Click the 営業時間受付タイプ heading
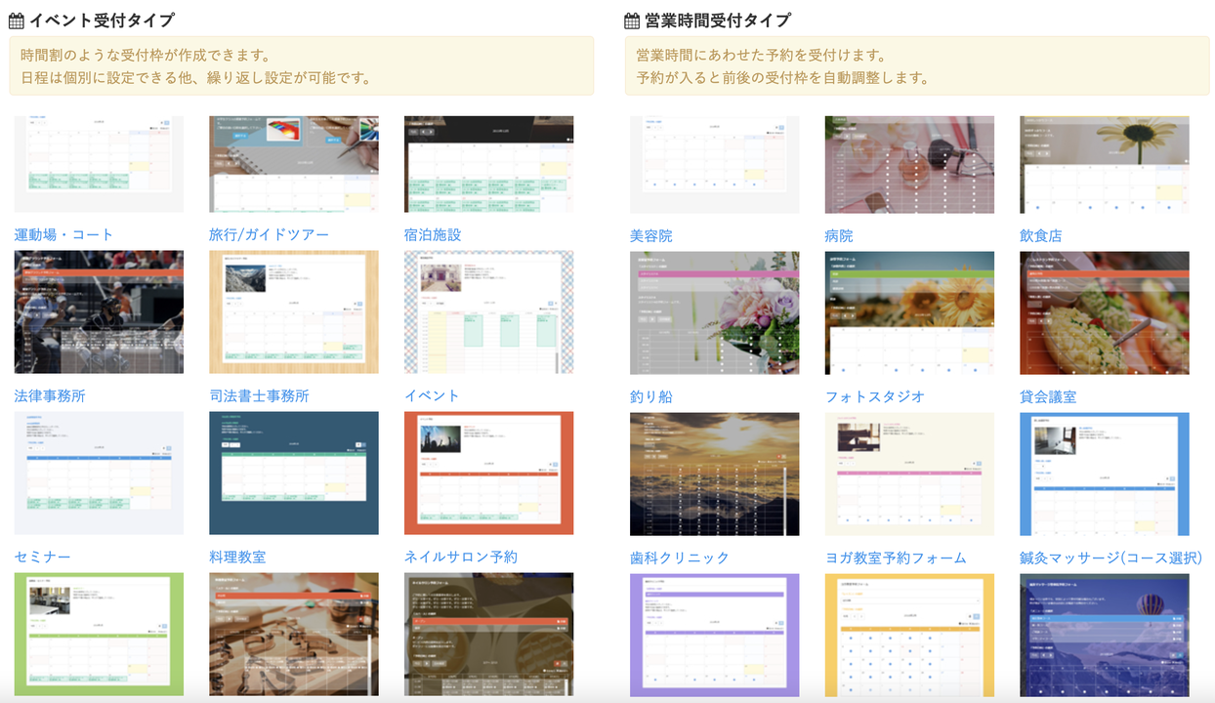The width and height of the screenshot is (1215, 703). pyautogui.click(x=718, y=21)
